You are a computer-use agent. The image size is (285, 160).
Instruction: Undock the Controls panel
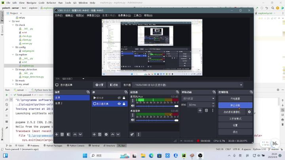tap(251, 92)
